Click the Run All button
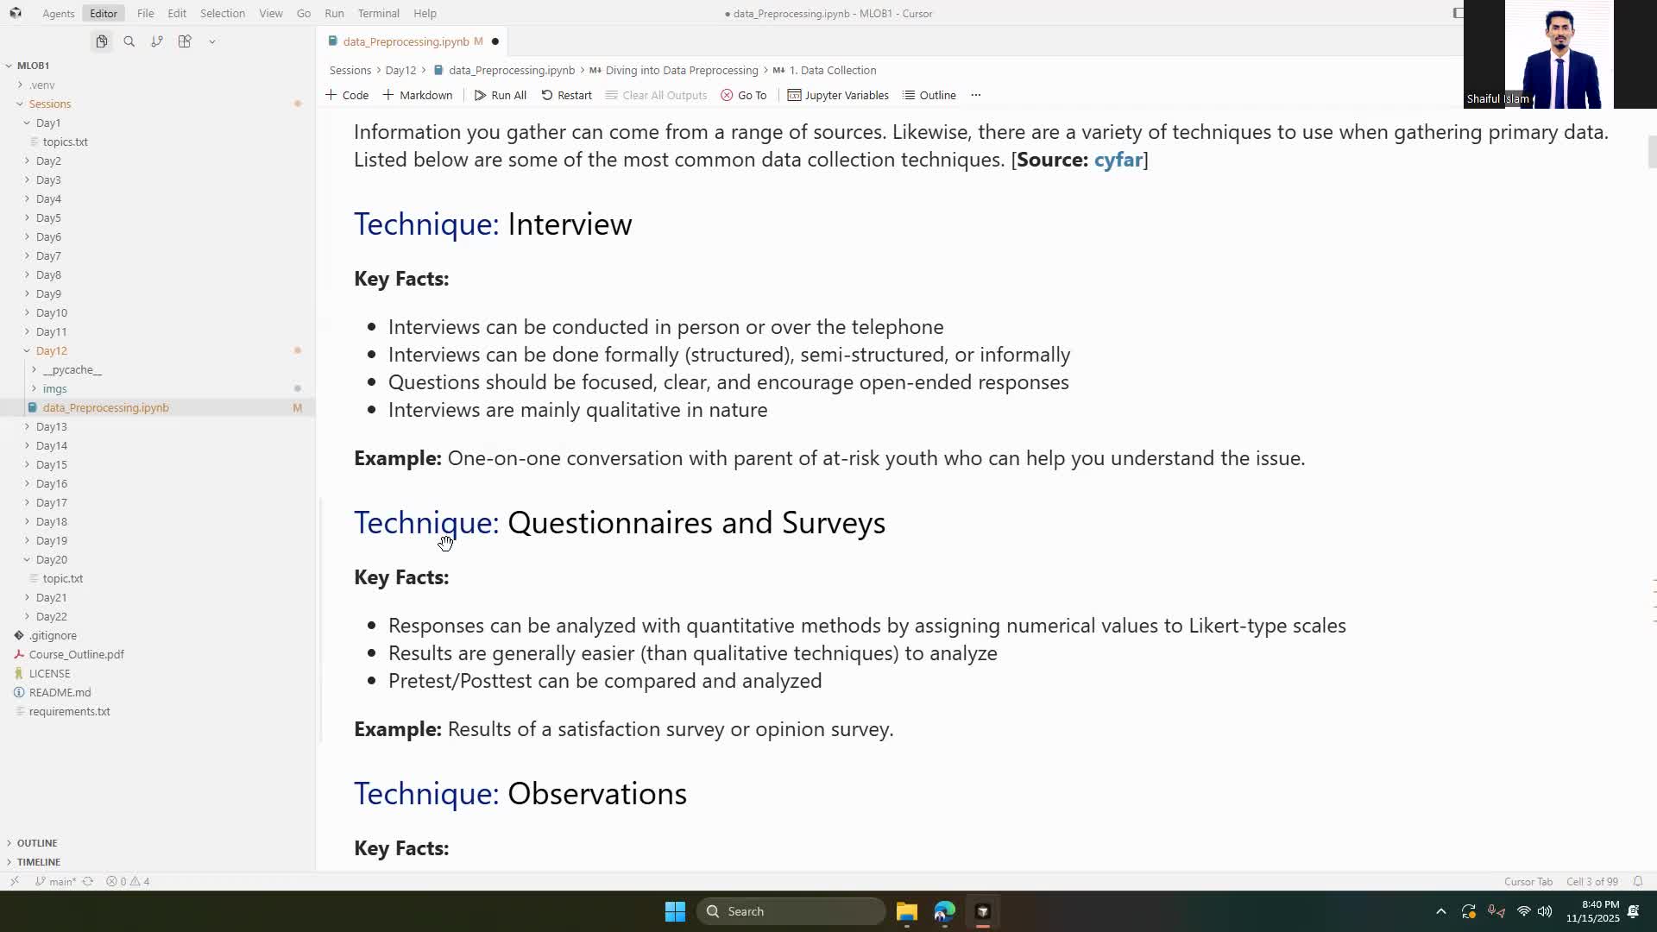1657x932 pixels. coord(500,95)
